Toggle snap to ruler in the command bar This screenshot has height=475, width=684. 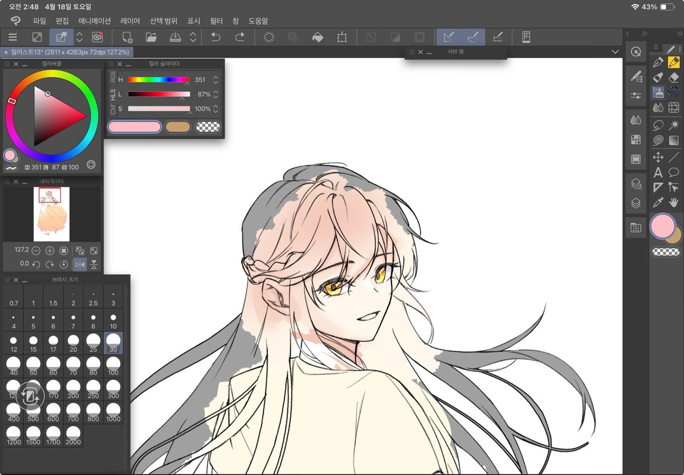(449, 37)
